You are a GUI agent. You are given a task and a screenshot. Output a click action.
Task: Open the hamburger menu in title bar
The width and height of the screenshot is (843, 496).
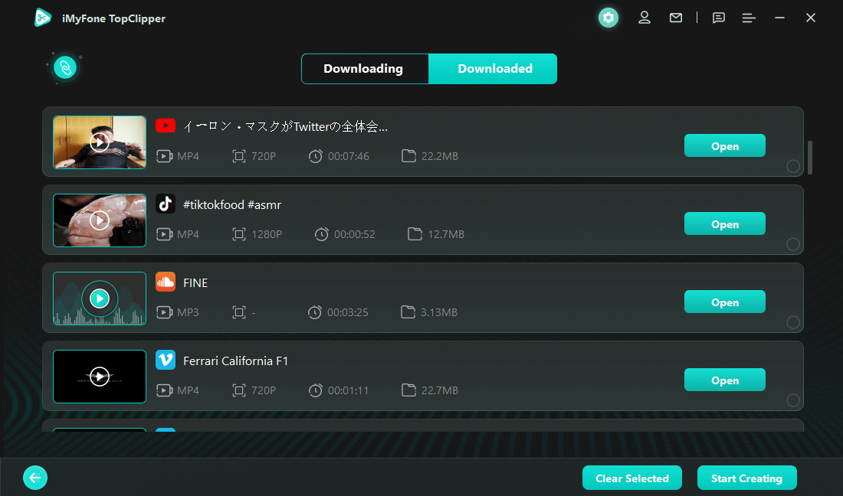[x=750, y=18]
